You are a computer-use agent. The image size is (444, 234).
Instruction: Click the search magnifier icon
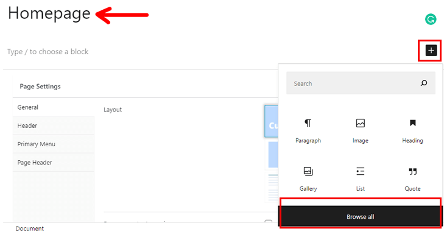click(x=424, y=83)
